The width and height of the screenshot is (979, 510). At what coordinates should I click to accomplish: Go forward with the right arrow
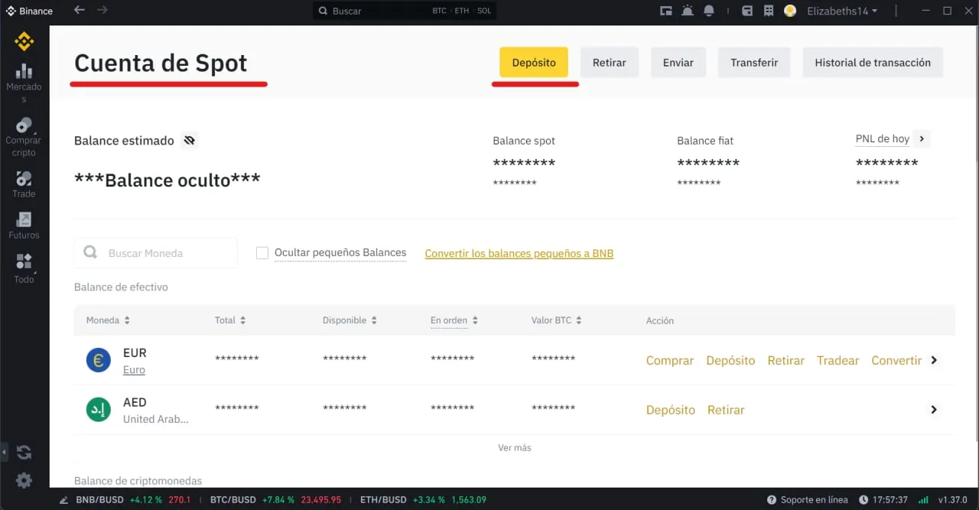102,11
